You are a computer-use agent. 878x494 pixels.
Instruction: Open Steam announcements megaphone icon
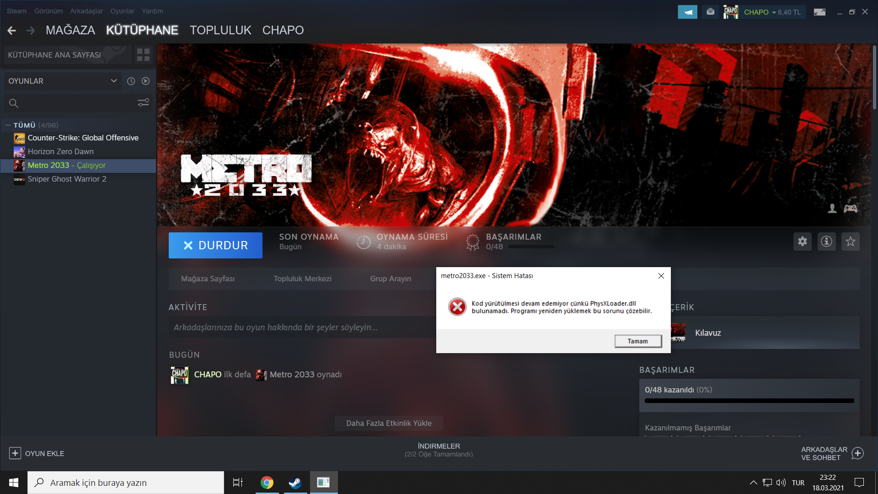pos(687,12)
